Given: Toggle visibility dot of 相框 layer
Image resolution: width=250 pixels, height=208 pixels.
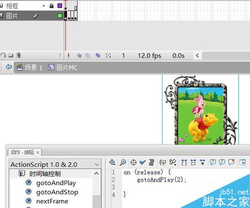Looking at the screenshot, I should coord(43,6).
